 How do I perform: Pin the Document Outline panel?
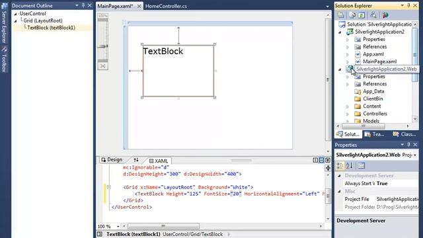[x=83, y=5]
